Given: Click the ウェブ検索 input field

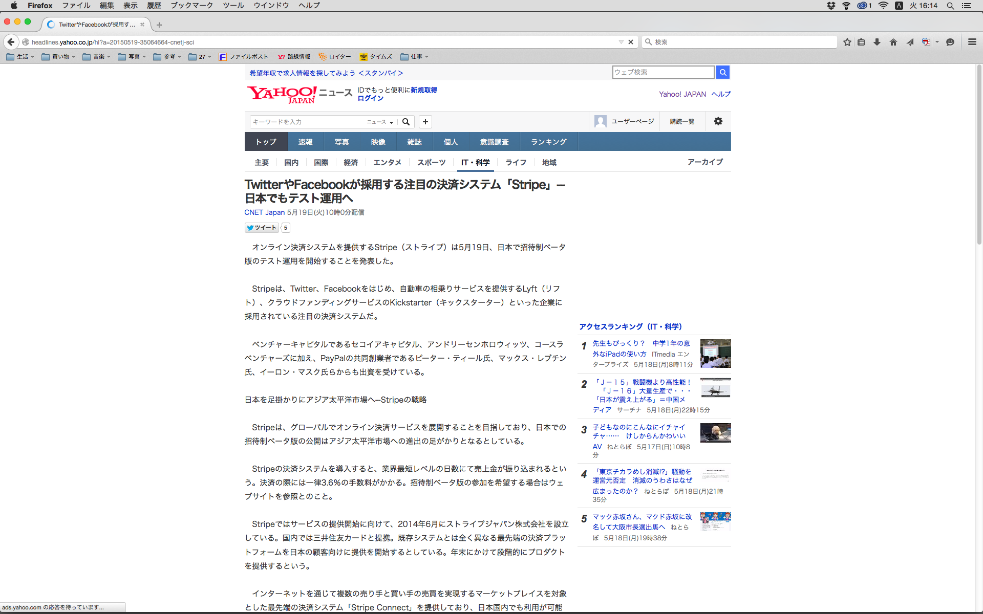Looking at the screenshot, I should click(663, 72).
